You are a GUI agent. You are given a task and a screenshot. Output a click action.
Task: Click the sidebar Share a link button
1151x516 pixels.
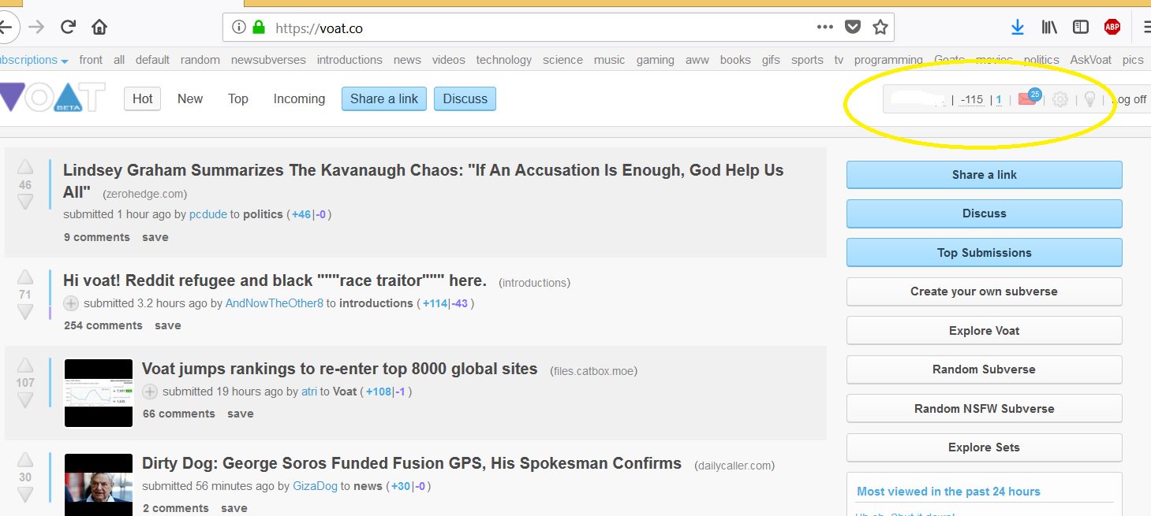(985, 175)
